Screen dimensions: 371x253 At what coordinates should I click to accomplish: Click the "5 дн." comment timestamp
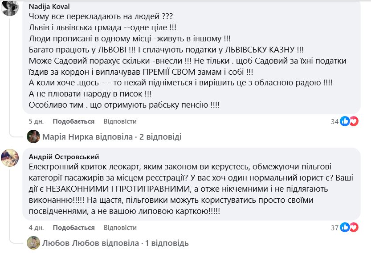click(36, 121)
